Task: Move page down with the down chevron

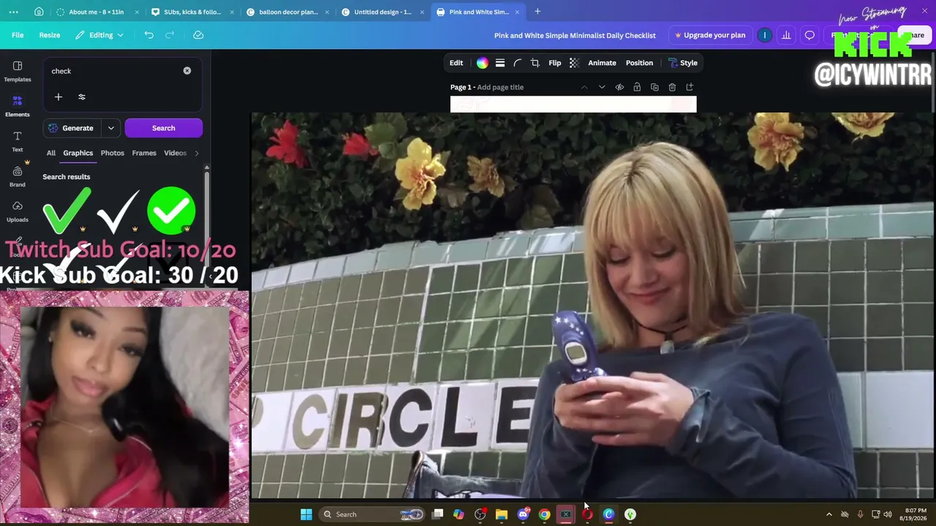Action: pos(602,87)
